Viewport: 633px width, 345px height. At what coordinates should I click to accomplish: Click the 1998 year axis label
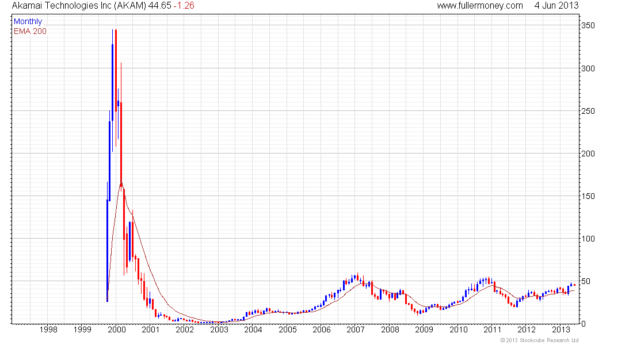[x=48, y=329]
